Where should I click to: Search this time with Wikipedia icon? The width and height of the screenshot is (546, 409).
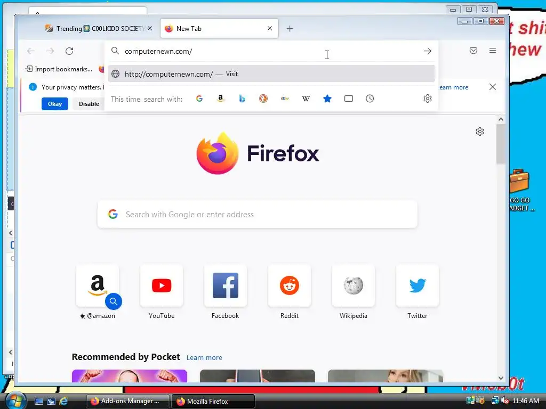click(306, 99)
